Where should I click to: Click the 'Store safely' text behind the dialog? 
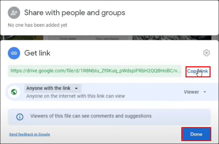(x=68, y=39)
